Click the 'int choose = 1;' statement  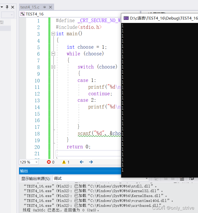[x=87, y=47]
